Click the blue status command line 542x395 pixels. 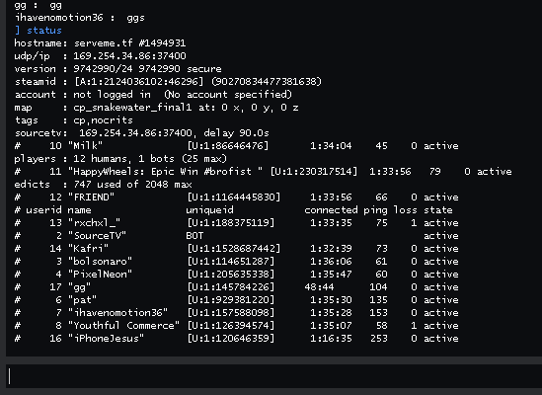tap(39, 31)
